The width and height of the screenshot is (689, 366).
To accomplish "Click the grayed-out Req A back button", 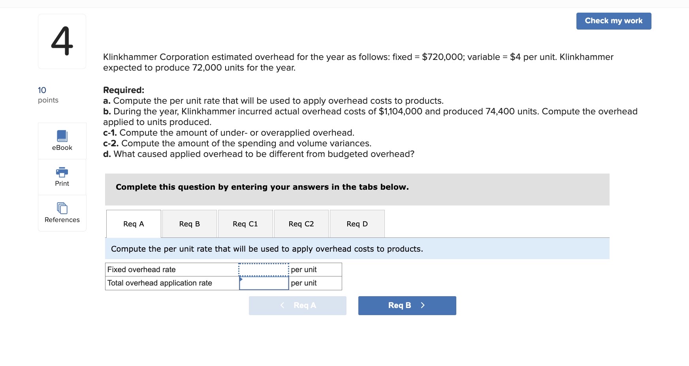I will tap(297, 305).
